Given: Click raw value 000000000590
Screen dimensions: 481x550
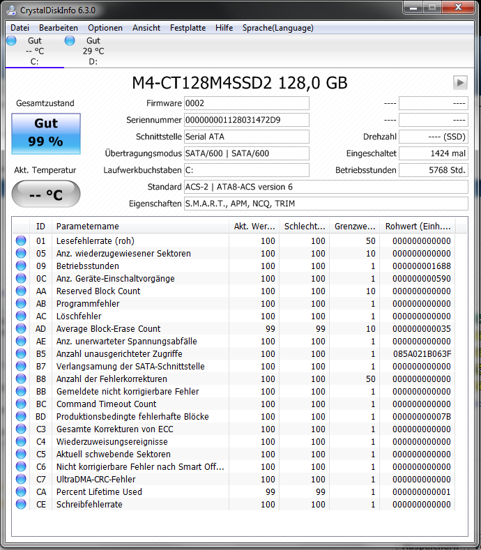Looking at the screenshot, I should click(422, 278).
